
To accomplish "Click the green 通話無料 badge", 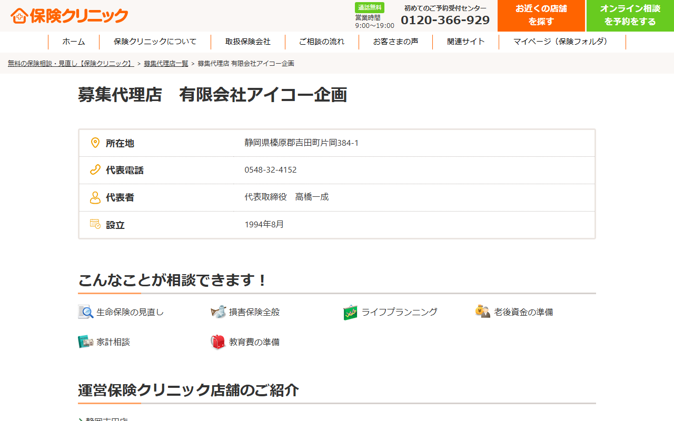I will click(x=370, y=7).
